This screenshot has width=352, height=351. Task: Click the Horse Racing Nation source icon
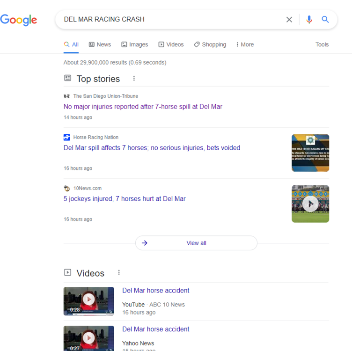point(66,137)
